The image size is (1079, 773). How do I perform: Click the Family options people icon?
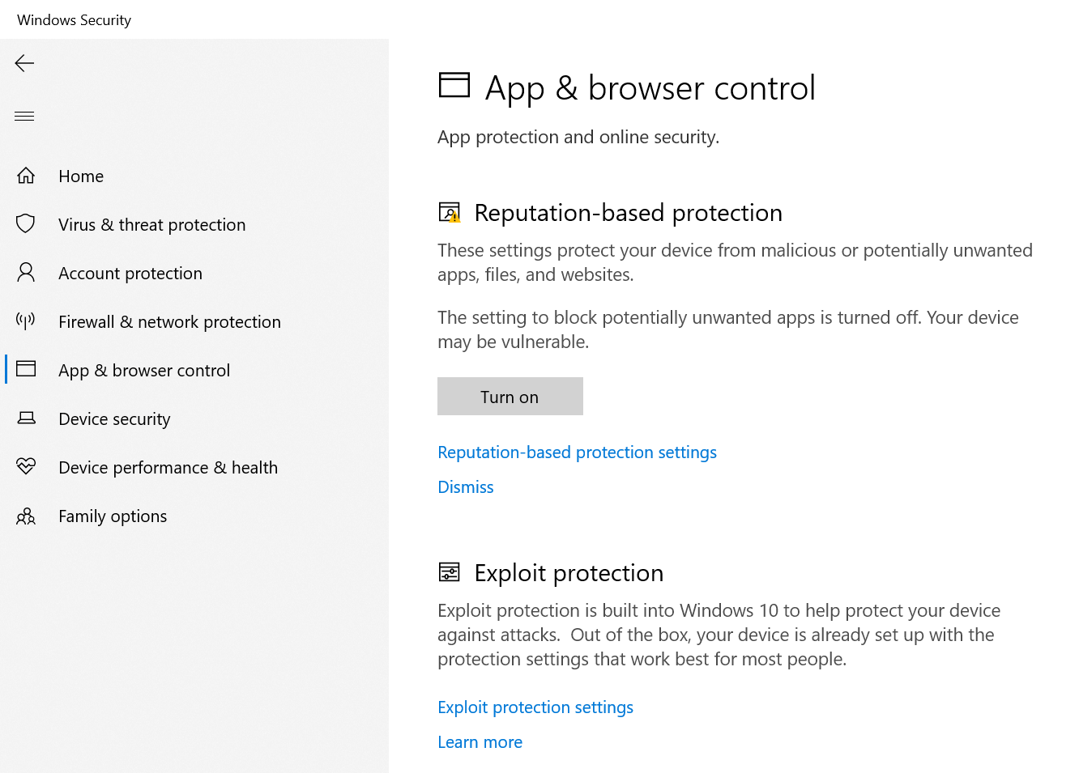pos(25,516)
